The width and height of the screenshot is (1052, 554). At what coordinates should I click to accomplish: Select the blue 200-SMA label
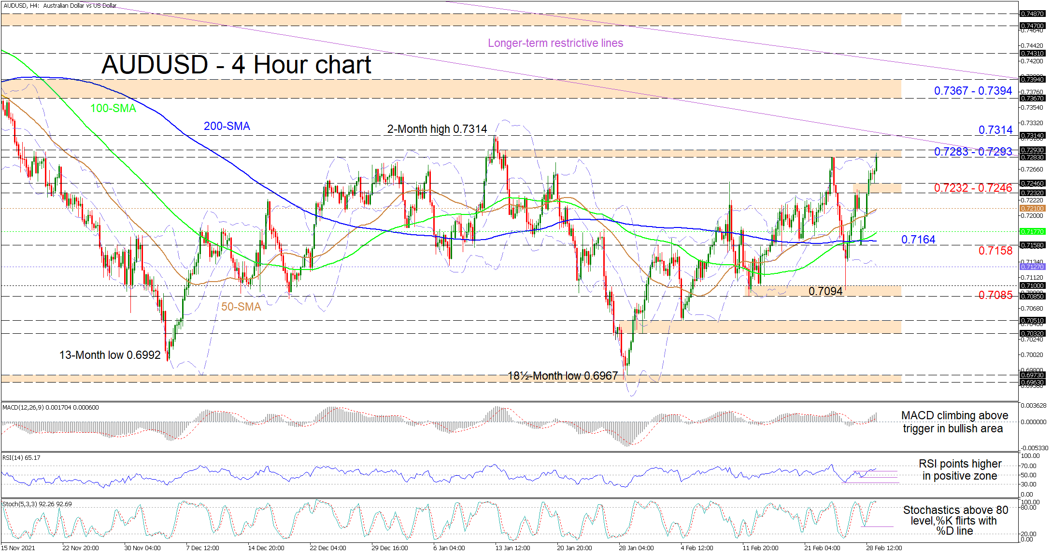click(x=227, y=126)
